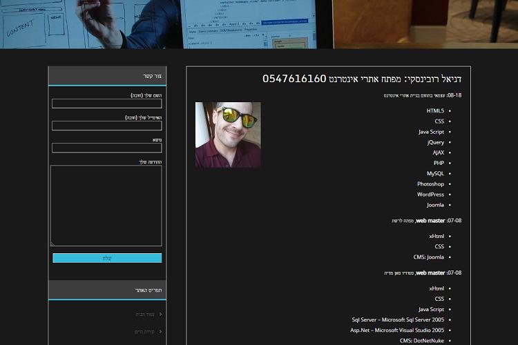Screen dimensions: 518x345
Task: Click the name field labeled השם שלך
Action: click(x=106, y=103)
